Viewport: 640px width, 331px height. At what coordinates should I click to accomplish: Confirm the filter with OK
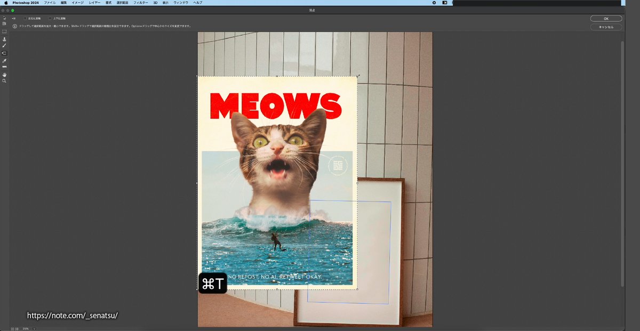click(x=606, y=19)
